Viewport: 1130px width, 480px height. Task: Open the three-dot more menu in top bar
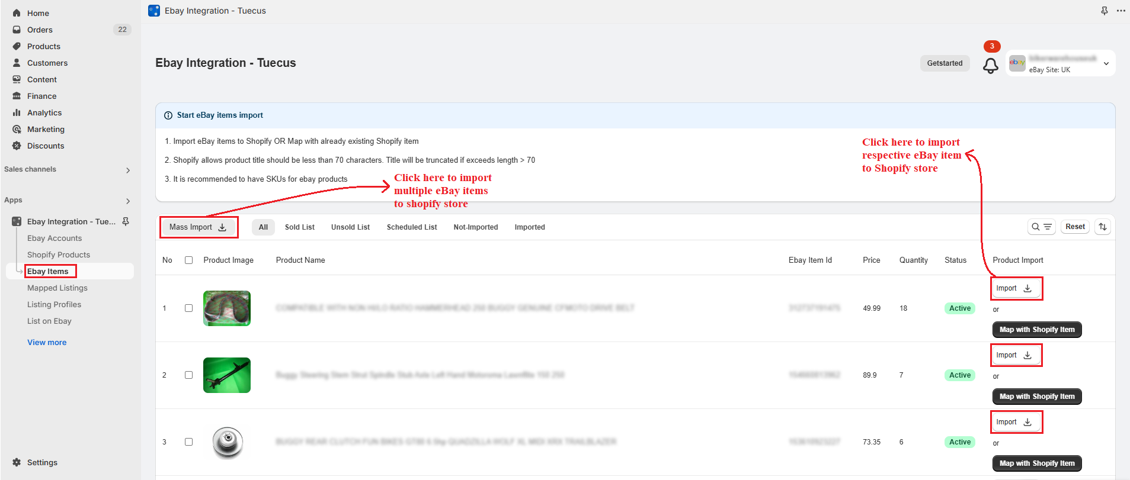click(1121, 11)
